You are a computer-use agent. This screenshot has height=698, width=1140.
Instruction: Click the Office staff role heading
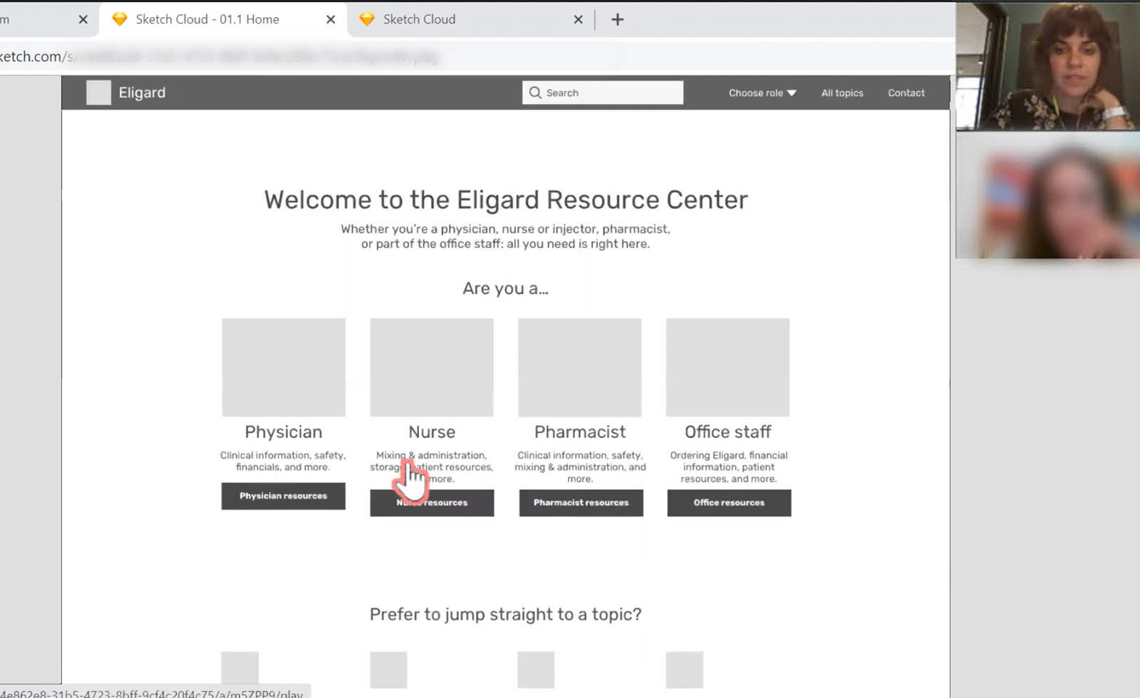(728, 432)
